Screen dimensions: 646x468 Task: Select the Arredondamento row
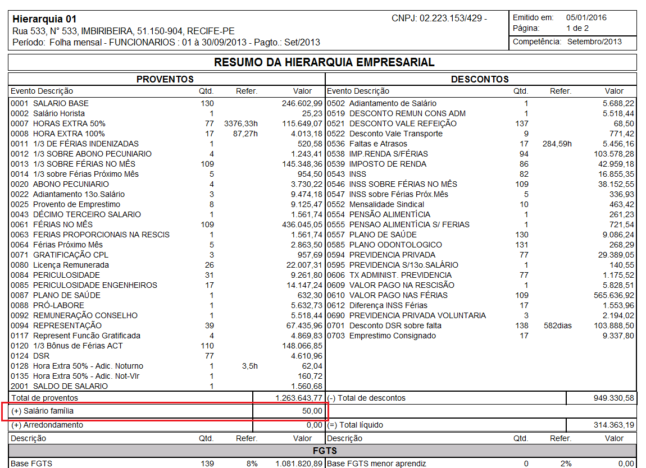(47, 425)
